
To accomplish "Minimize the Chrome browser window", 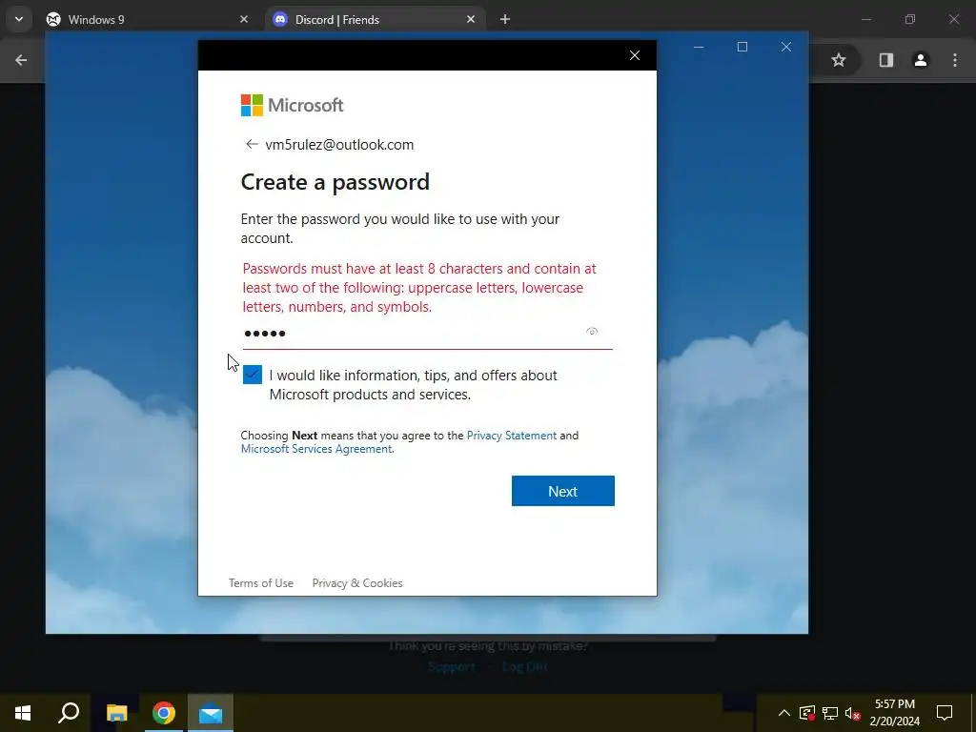I will [x=865, y=19].
